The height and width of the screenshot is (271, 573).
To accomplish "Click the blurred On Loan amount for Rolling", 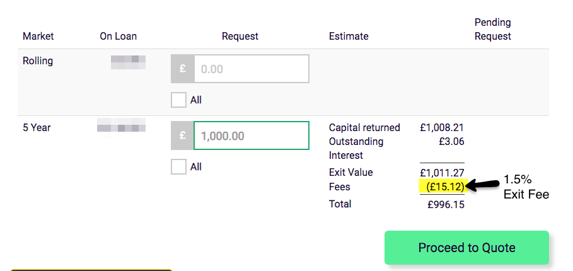I will [x=129, y=62].
